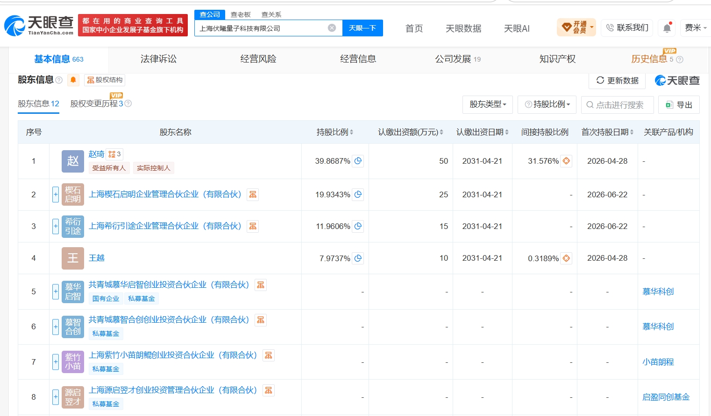View pie chart for 王越's 7.9737% stake
The width and height of the screenshot is (711, 416).
click(x=358, y=258)
